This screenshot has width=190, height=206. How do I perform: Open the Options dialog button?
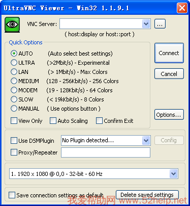point(169,115)
